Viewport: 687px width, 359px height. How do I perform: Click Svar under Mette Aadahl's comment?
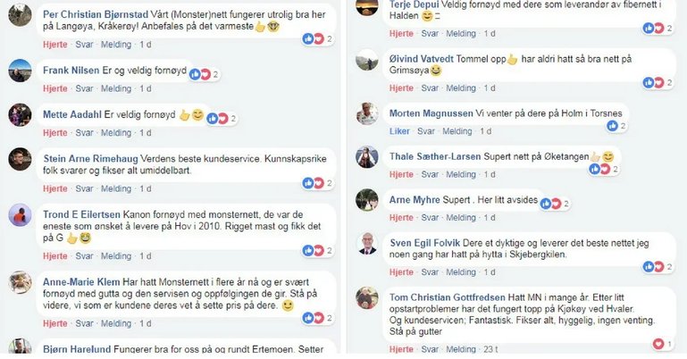(x=84, y=133)
